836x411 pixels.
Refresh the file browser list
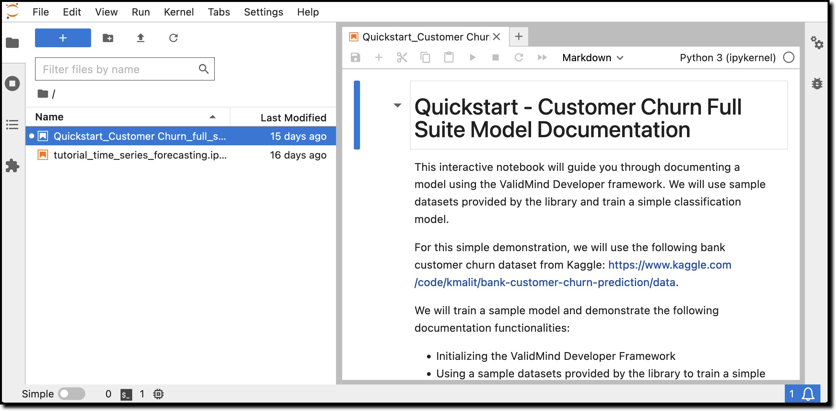tap(173, 38)
